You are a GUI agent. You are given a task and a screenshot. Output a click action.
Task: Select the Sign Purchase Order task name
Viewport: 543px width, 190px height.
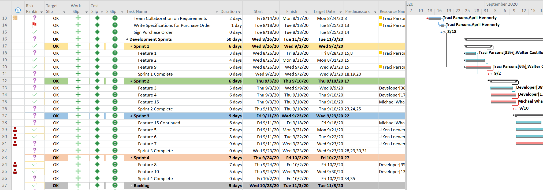point(153,32)
